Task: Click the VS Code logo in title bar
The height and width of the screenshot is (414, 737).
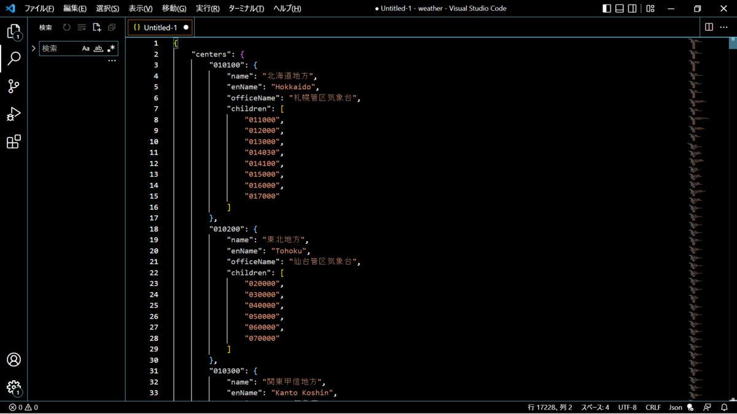Action: pyautogui.click(x=10, y=9)
